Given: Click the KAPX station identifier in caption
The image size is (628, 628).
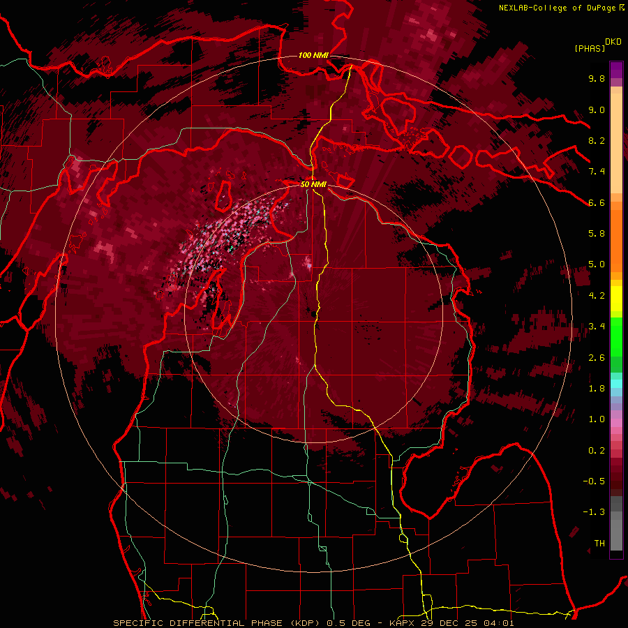Looking at the screenshot, I should [403, 623].
